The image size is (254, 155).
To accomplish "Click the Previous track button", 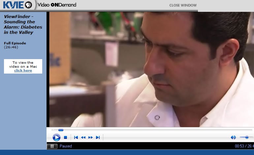I will coord(76,138).
